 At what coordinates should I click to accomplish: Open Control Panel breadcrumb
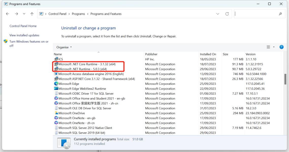point(57,14)
